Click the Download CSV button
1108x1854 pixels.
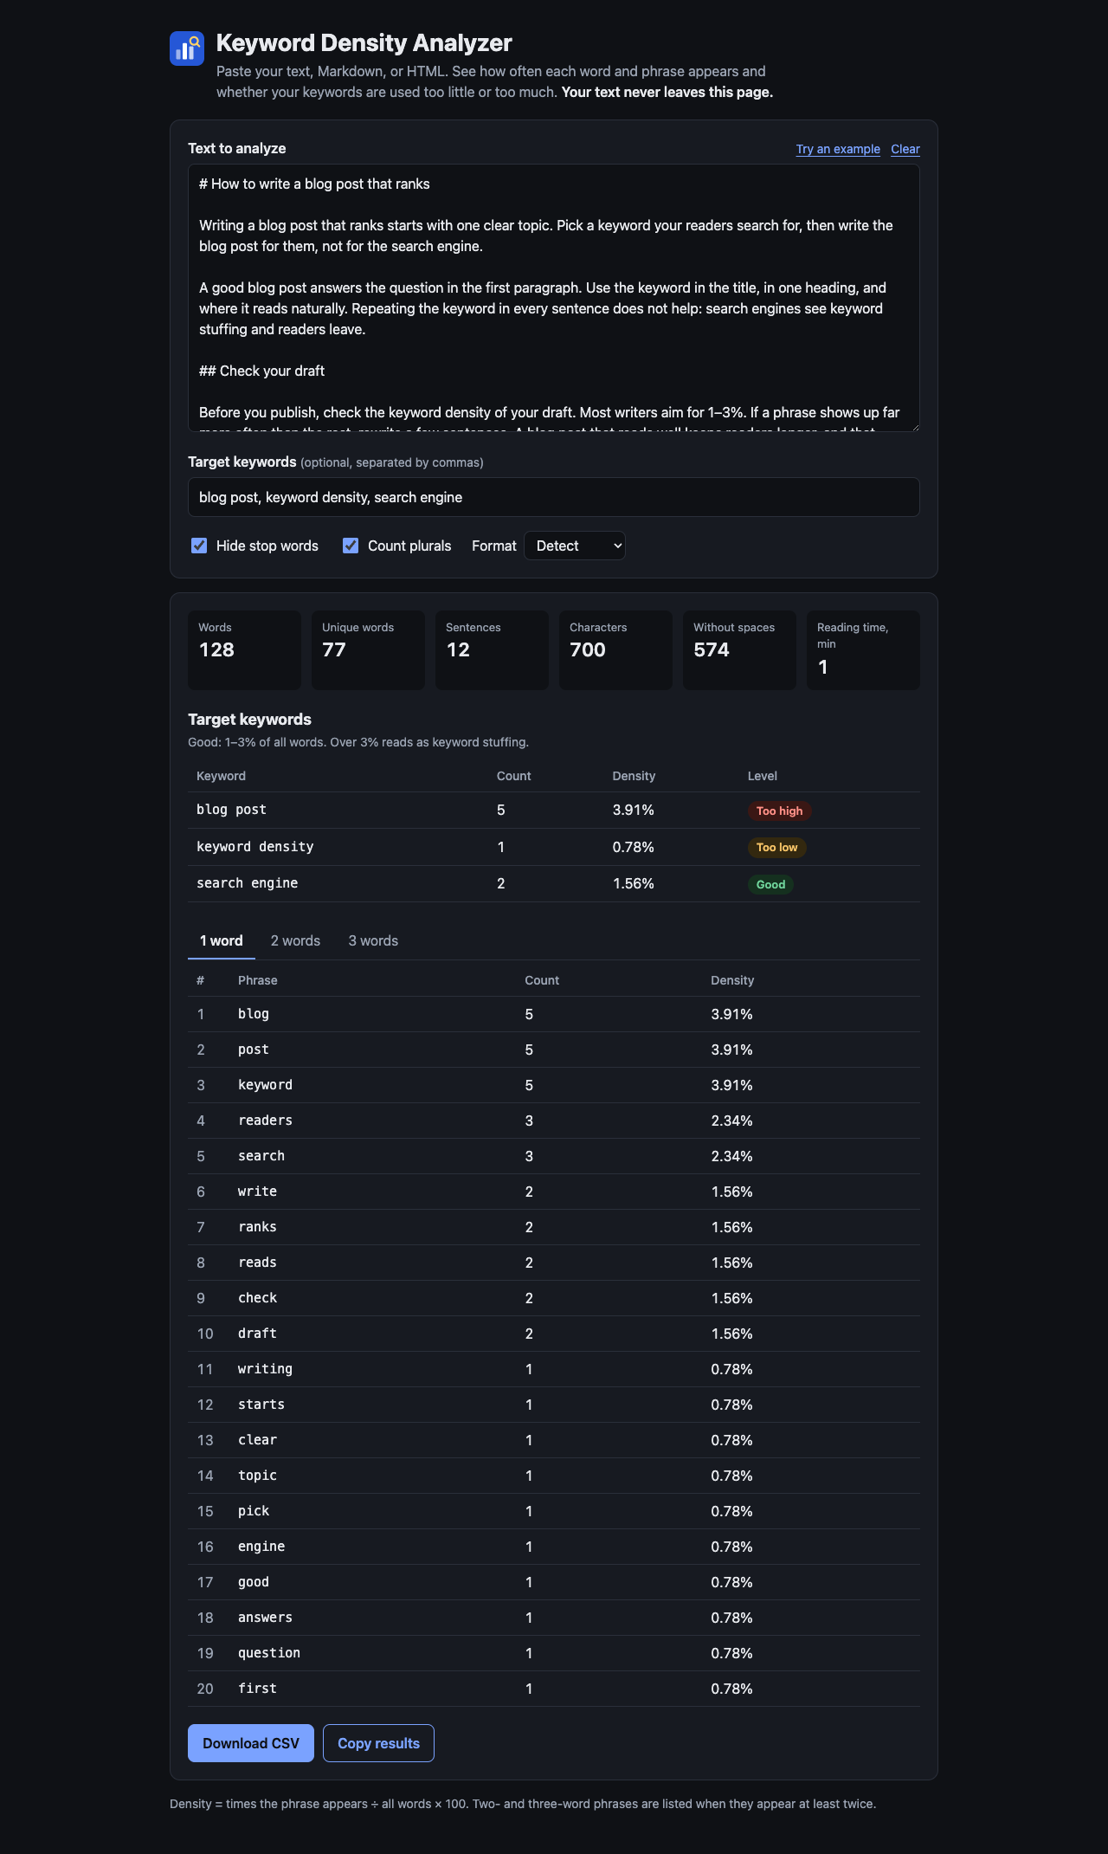click(251, 1743)
